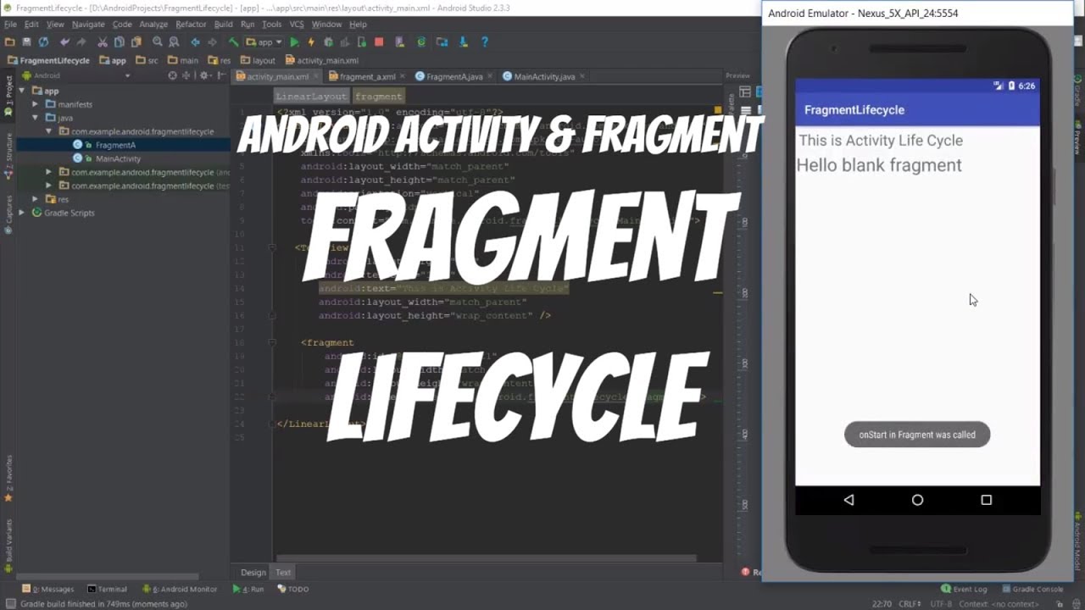Open the Event Log
This screenshot has height=610, width=1085.
click(965, 589)
